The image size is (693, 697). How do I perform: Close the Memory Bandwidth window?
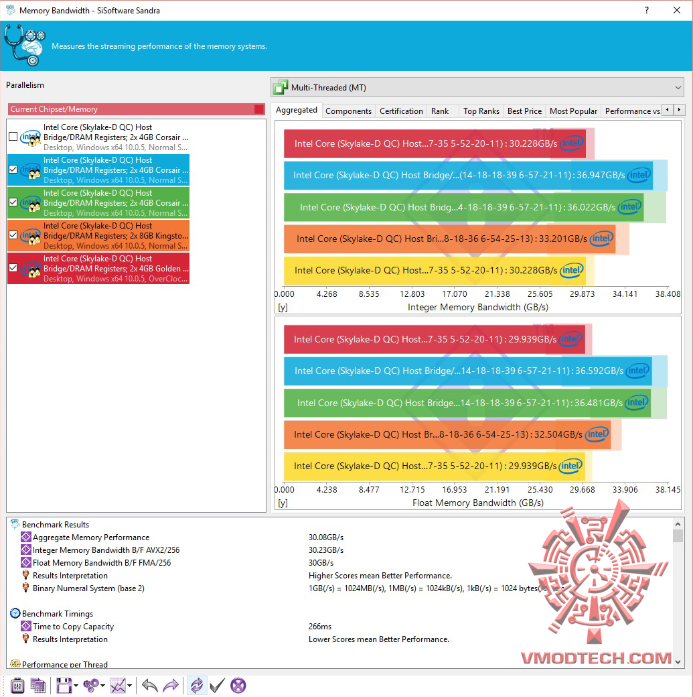[677, 10]
